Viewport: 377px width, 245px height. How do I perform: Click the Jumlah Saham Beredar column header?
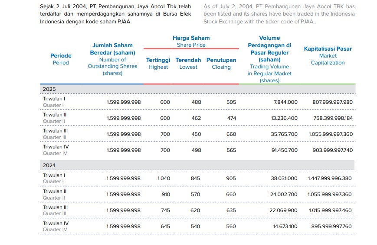coord(112,59)
